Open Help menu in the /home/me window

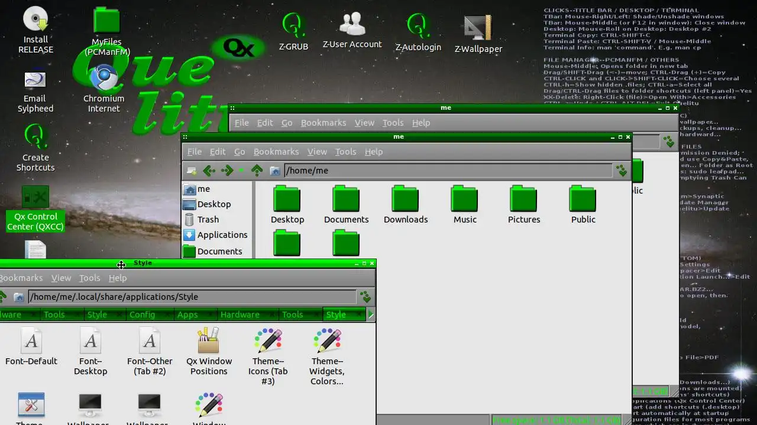pyautogui.click(x=374, y=152)
